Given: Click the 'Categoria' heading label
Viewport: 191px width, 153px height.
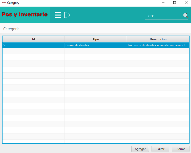Looking at the screenshot, I should click(x=11, y=29).
